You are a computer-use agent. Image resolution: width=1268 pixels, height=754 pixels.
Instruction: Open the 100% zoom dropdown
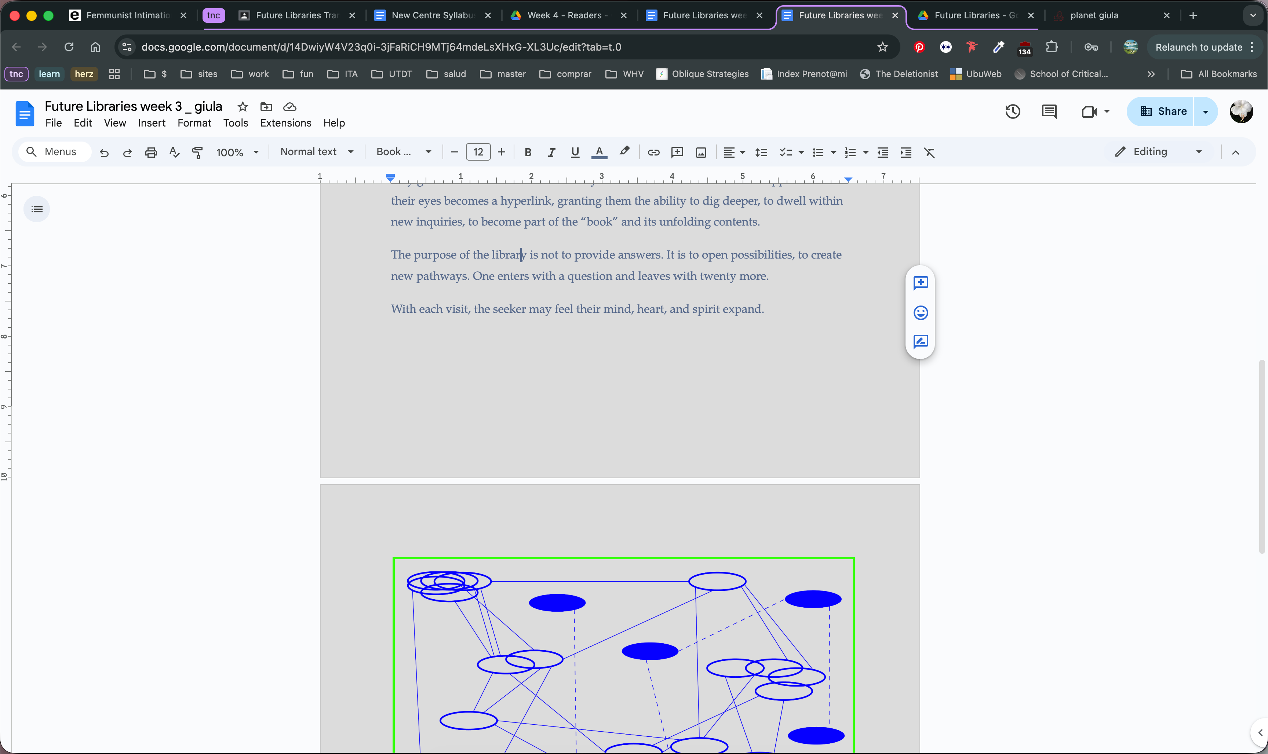(x=237, y=153)
